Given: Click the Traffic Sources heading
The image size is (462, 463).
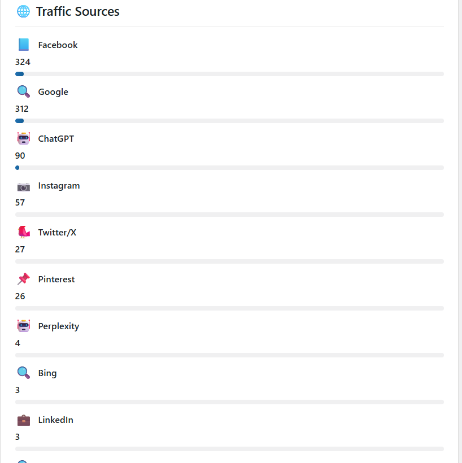Looking at the screenshot, I should tap(77, 11).
